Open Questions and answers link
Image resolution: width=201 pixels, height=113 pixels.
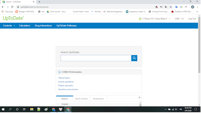[x=68, y=89]
